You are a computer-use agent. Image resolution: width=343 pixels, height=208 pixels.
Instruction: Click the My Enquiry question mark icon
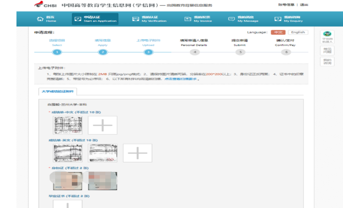click(x=278, y=19)
